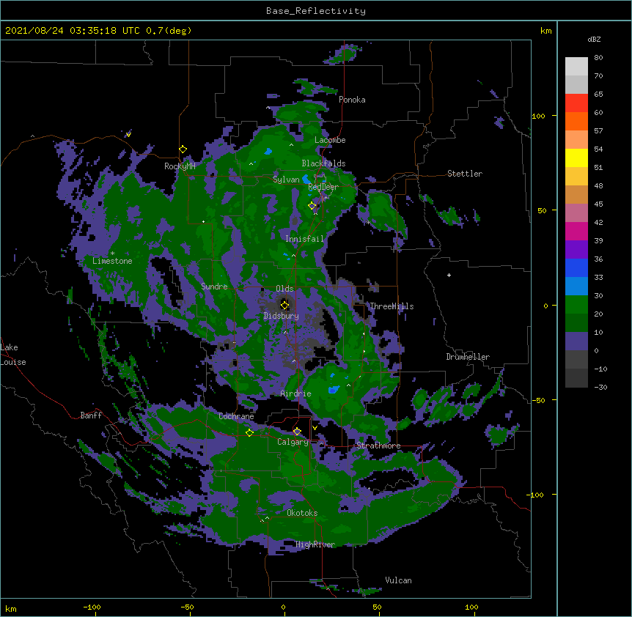Screen dimensions: 632x617
Task: Click the Didsbury town label
Action: [281, 316]
